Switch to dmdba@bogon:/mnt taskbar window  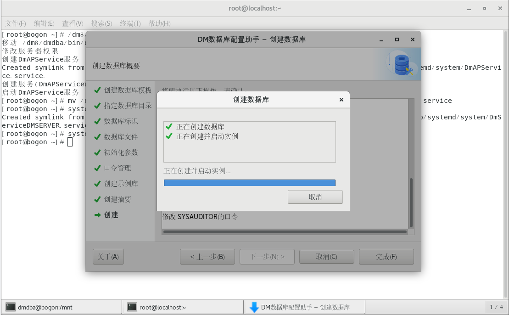pos(62,307)
